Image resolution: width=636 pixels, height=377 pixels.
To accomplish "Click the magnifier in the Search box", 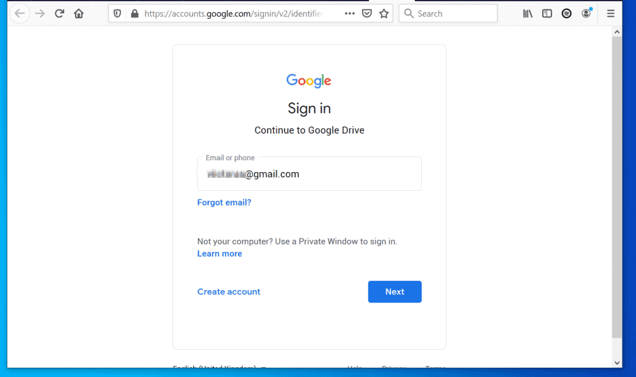I will pyautogui.click(x=409, y=14).
